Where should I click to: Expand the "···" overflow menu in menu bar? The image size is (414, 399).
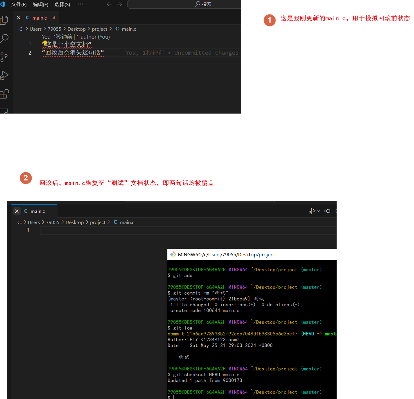point(80,4)
